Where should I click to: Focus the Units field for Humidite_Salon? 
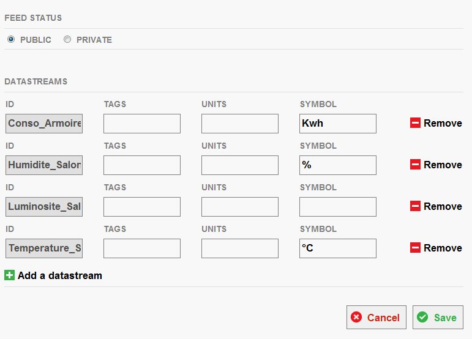[x=240, y=165]
